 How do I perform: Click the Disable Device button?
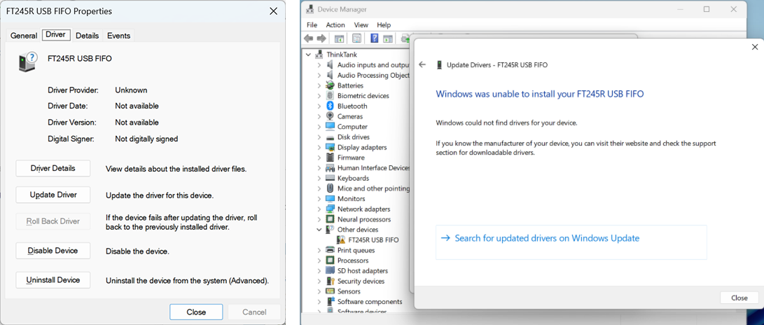pyautogui.click(x=53, y=251)
